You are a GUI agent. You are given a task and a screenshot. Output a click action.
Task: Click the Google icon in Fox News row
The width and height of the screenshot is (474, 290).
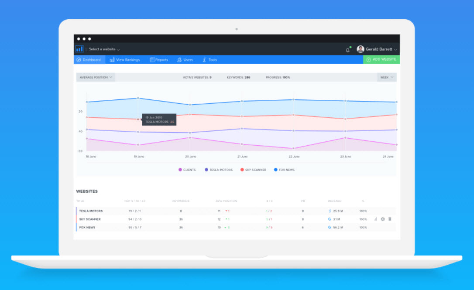[x=330, y=227]
